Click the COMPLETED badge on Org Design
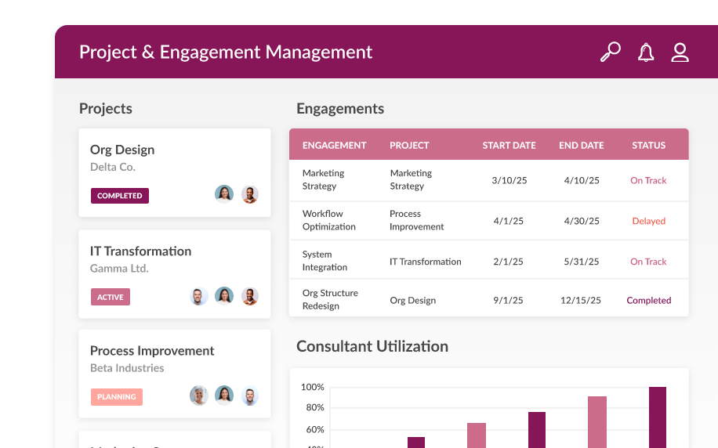 pyautogui.click(x=119, y=195)
